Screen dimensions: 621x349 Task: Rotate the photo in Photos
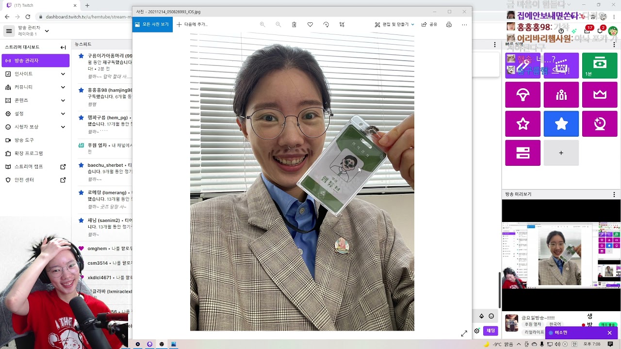[326, 24]
